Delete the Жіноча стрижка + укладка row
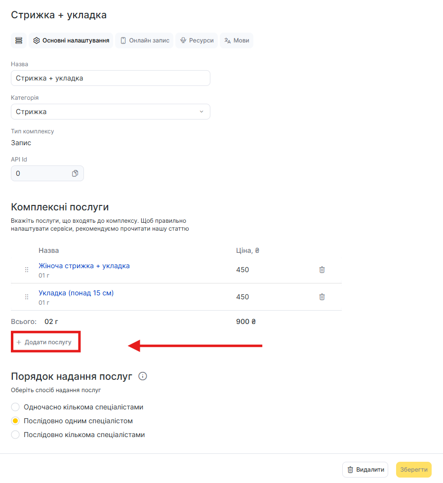Image resolution: width=443 pixels, height=483 pixels. point(322,270)
